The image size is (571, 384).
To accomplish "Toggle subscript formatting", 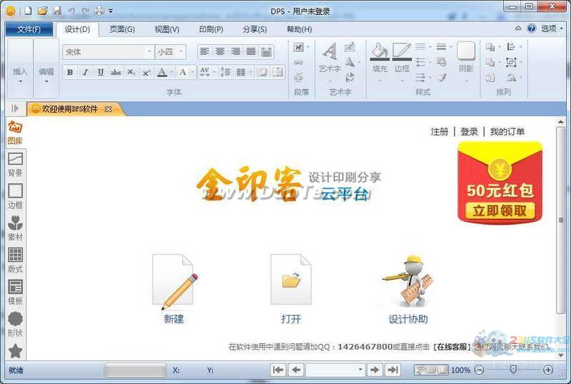I will [131, 73].
